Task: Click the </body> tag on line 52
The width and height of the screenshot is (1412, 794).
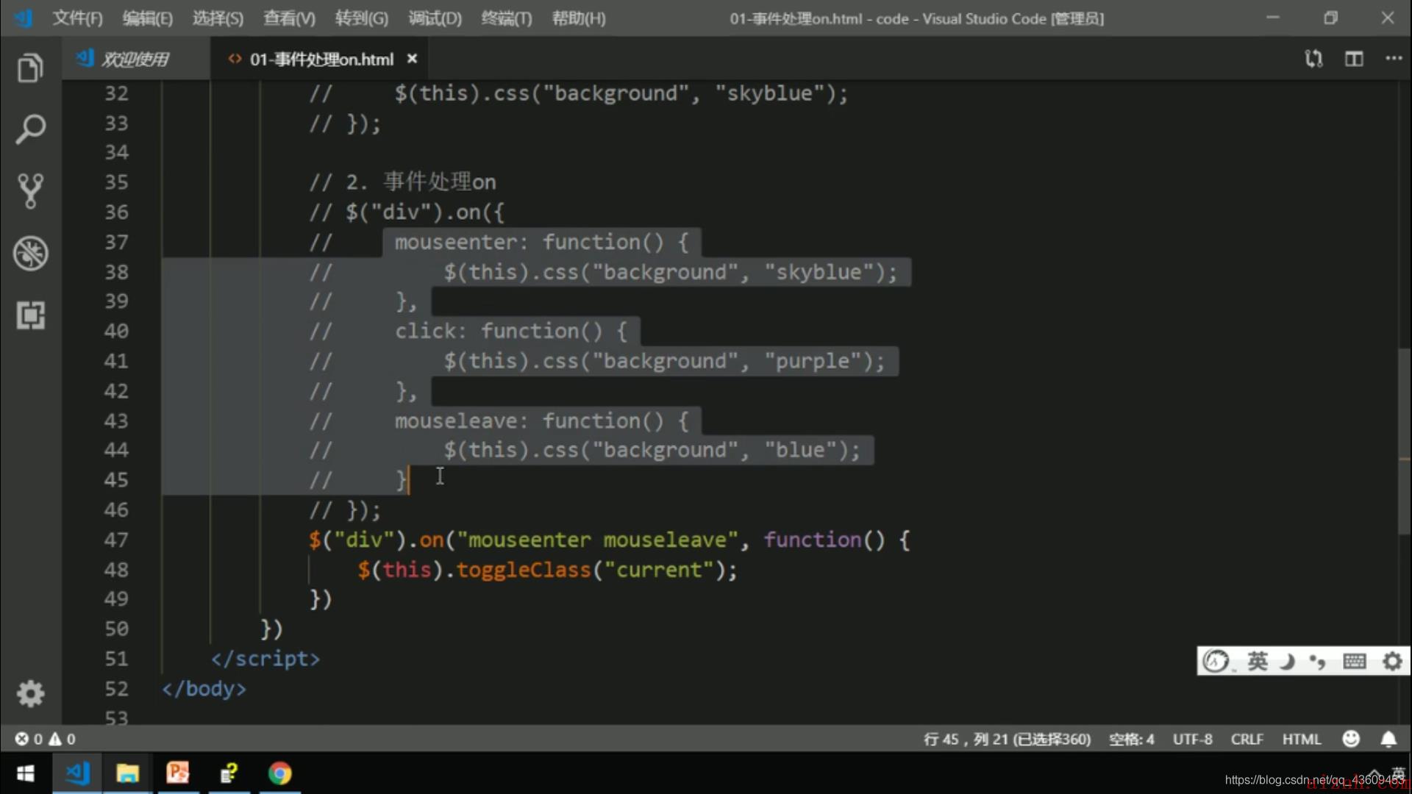Action: pos(204,689)
